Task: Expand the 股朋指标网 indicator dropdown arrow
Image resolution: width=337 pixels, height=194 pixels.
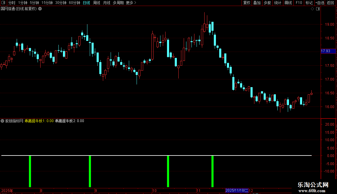Action: (x=2, y=121)
